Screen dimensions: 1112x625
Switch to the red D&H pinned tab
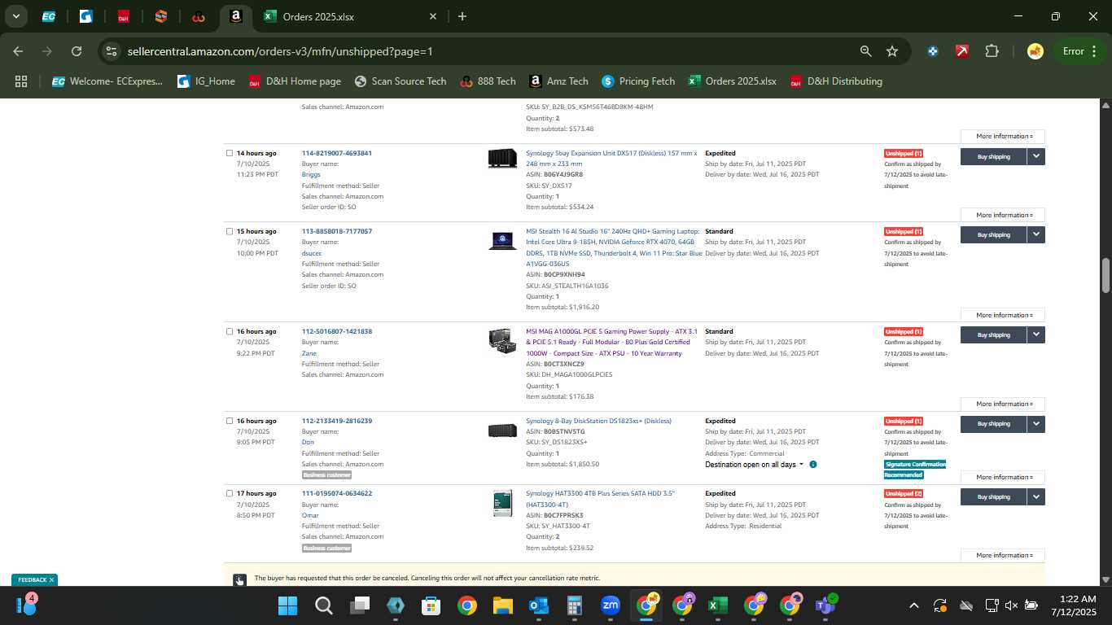pyautogui.click(x=123, y=16)
